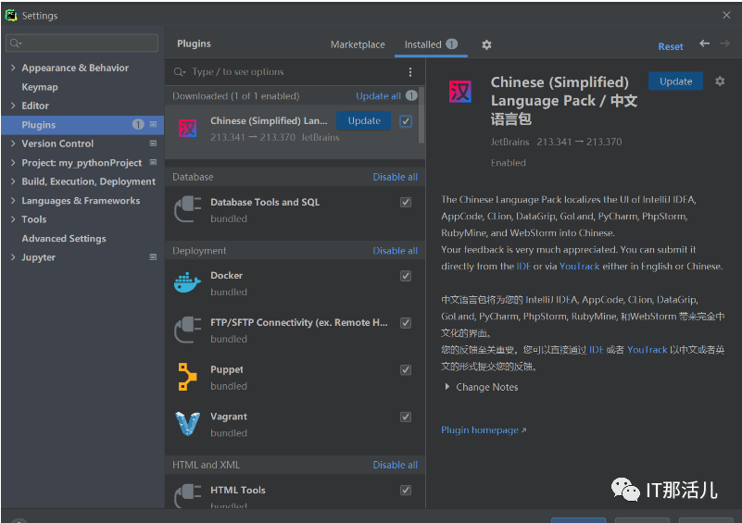This screenshot has height=523, width=742.
Task: Click the Puppet plugin icon
Action: pyautogui.click(x=187, y=377)
